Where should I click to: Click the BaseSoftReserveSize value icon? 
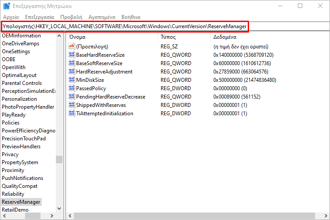(x=72, y=63)
